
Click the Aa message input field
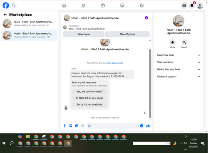(113, 126)
